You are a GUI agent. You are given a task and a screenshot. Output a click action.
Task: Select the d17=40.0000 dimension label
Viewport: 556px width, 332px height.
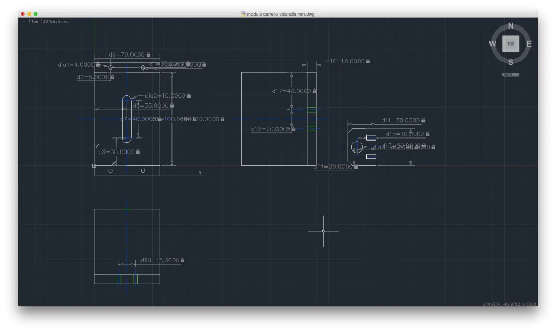(291, 91)
